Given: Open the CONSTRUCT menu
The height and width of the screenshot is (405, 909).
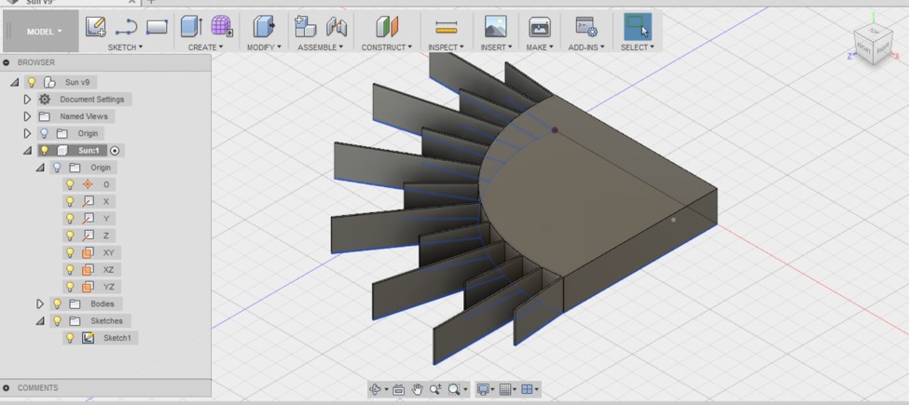Looking at the screenshot, I should coord(387,47).
